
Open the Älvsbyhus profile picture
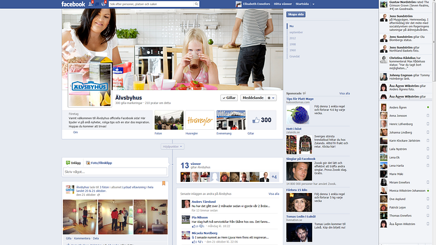(90, 85)
